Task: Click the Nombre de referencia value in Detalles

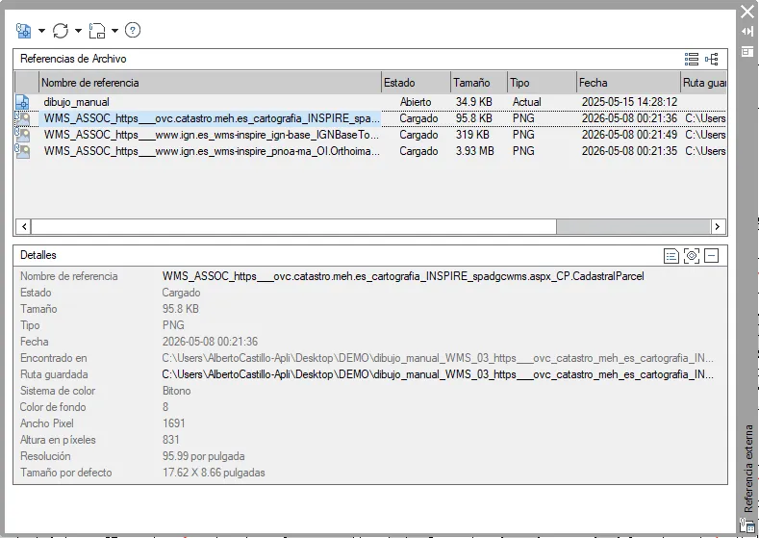Action: [x=403, y=276]
